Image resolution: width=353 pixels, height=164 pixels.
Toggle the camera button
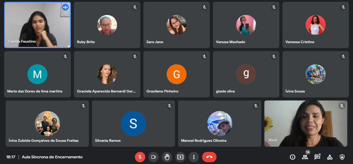153,157
